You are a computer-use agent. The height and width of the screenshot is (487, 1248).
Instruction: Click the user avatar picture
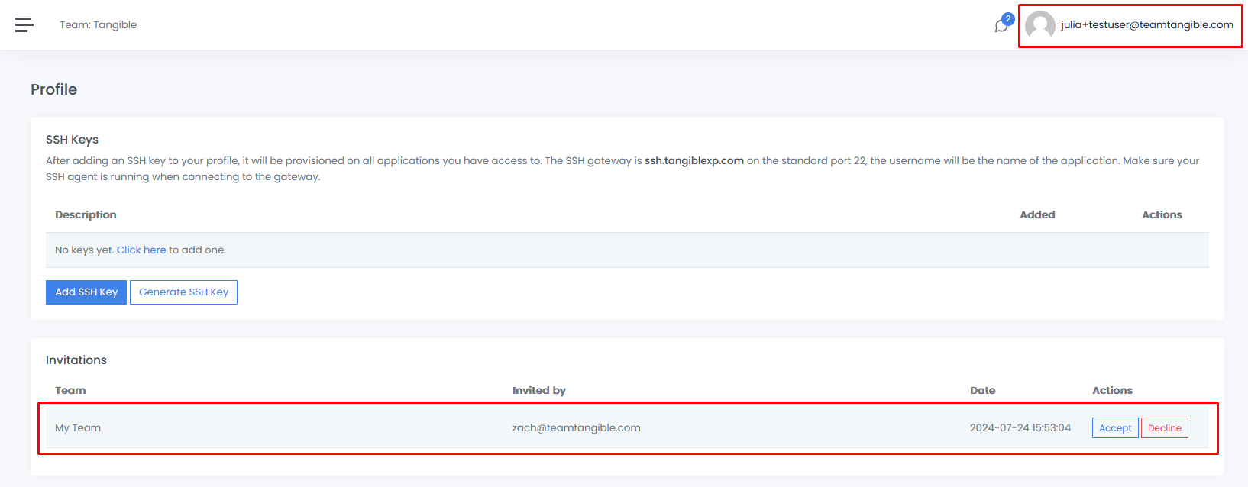click(x=1039, y=25)
